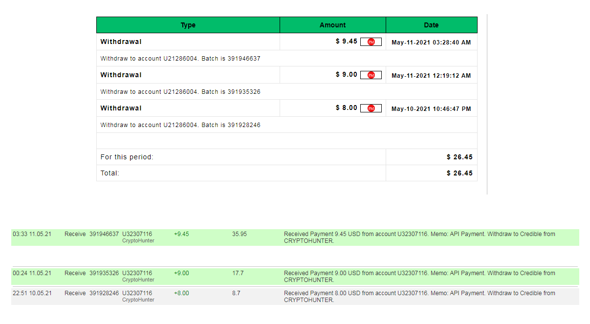Select the Batch is 391935326 description

coord(180,92)
